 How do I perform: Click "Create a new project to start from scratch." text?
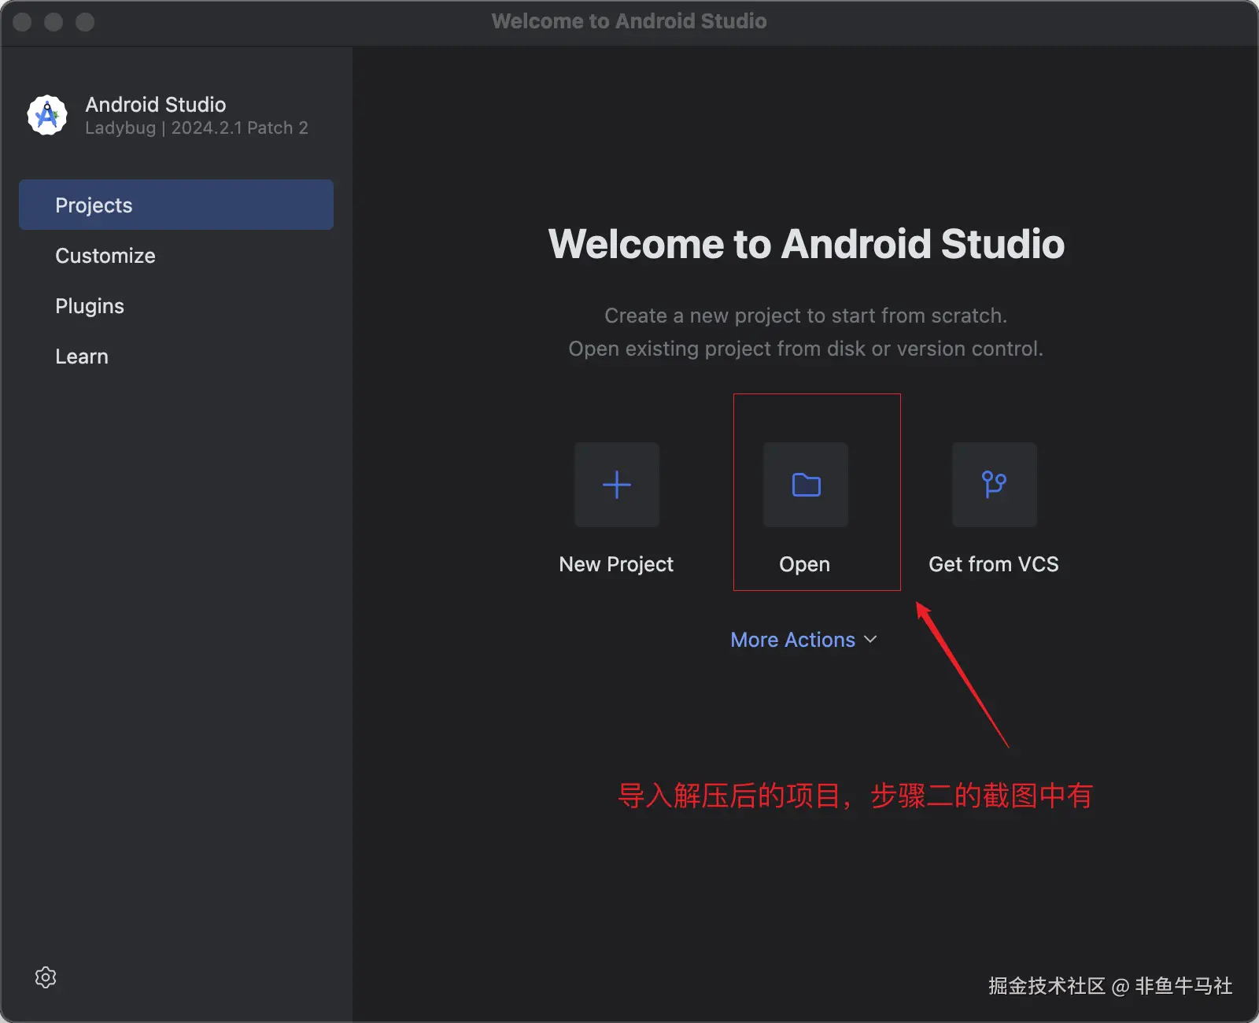click(x=806, y=316)
